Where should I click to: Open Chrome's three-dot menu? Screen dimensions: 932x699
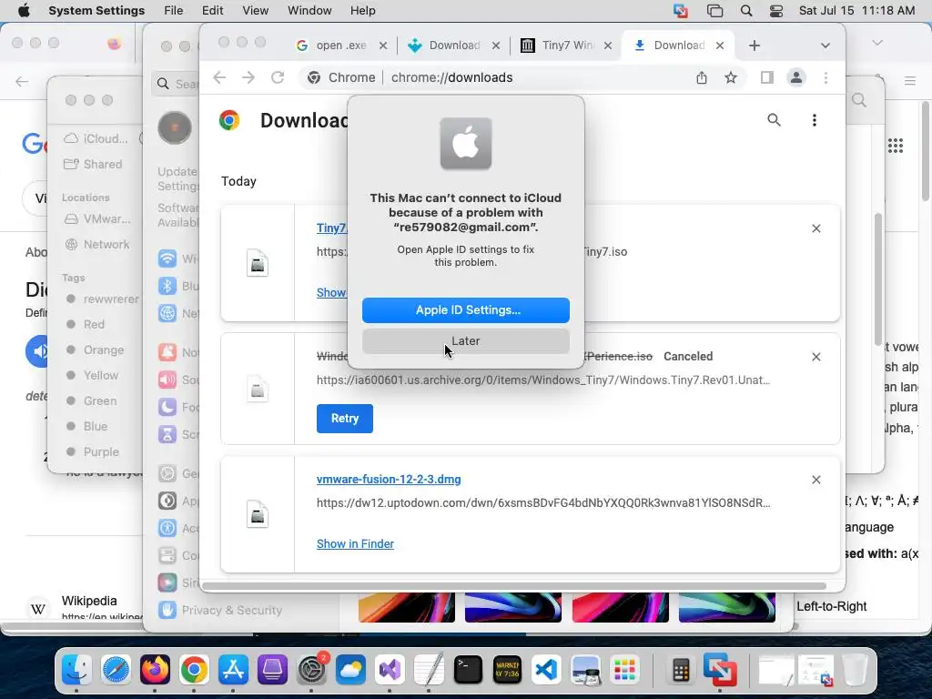826,78
